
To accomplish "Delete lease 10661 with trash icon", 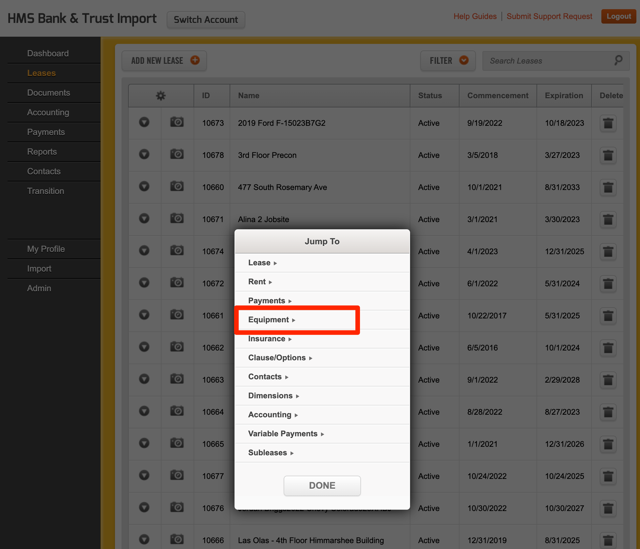I will 608,316.
